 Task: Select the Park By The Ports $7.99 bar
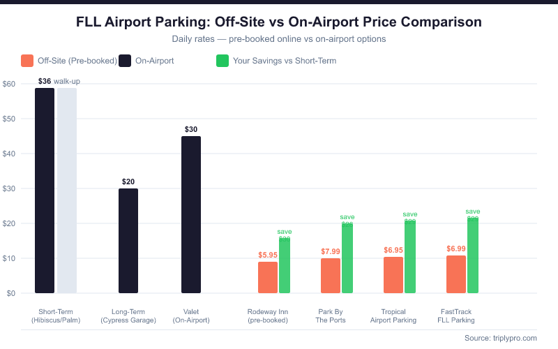pos(331,276)
